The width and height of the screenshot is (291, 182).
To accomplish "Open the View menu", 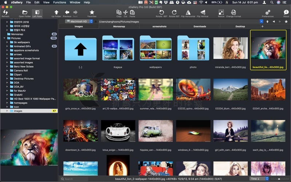I will point(46,3).
